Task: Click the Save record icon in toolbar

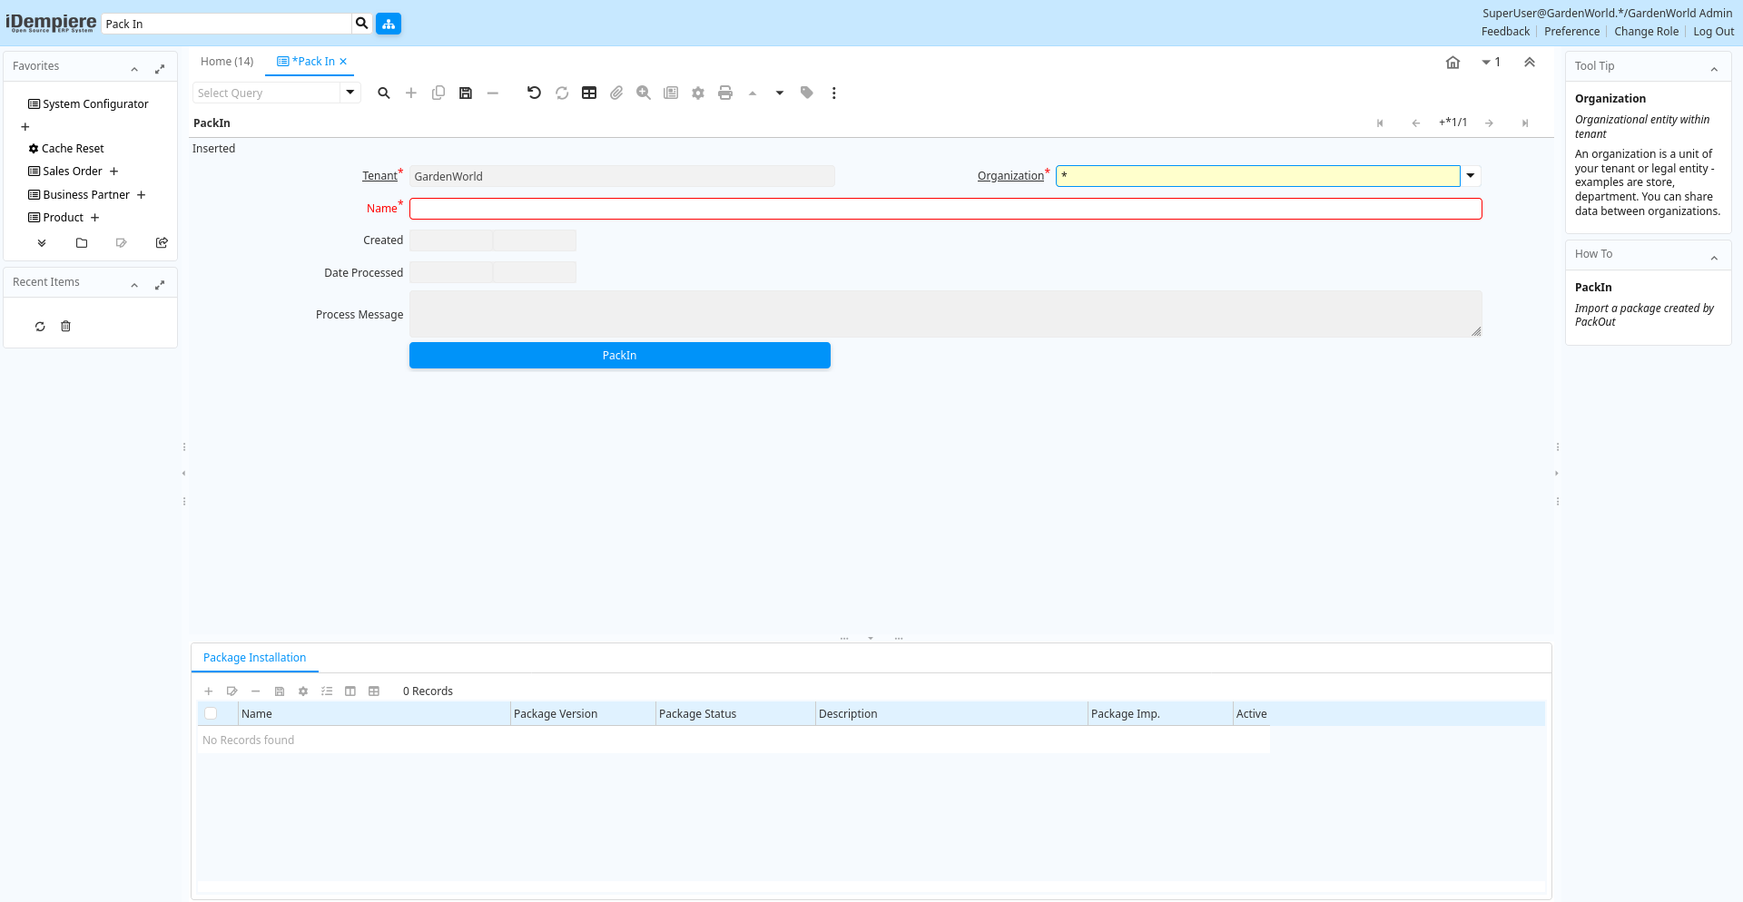Action: [x=466, y=93]
